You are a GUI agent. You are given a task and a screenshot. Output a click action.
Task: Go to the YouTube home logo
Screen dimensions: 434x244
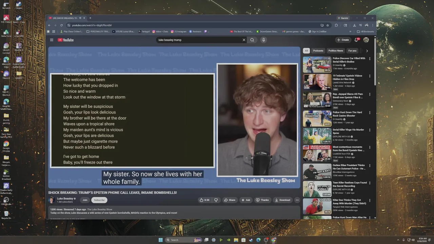click(65, 40)
